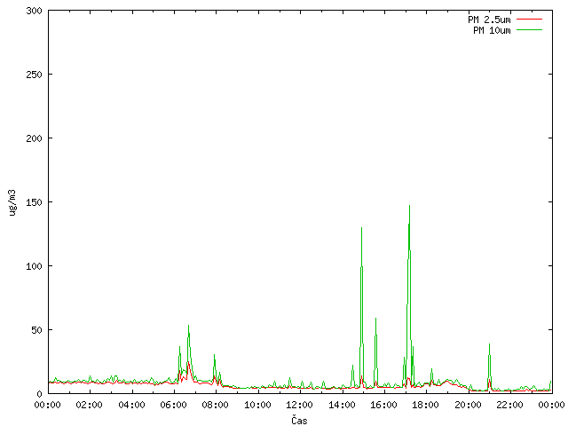Viewport: 568px width, 426px height.
Task: Click the 16:00 time label
Action: [x=383, y=405]
